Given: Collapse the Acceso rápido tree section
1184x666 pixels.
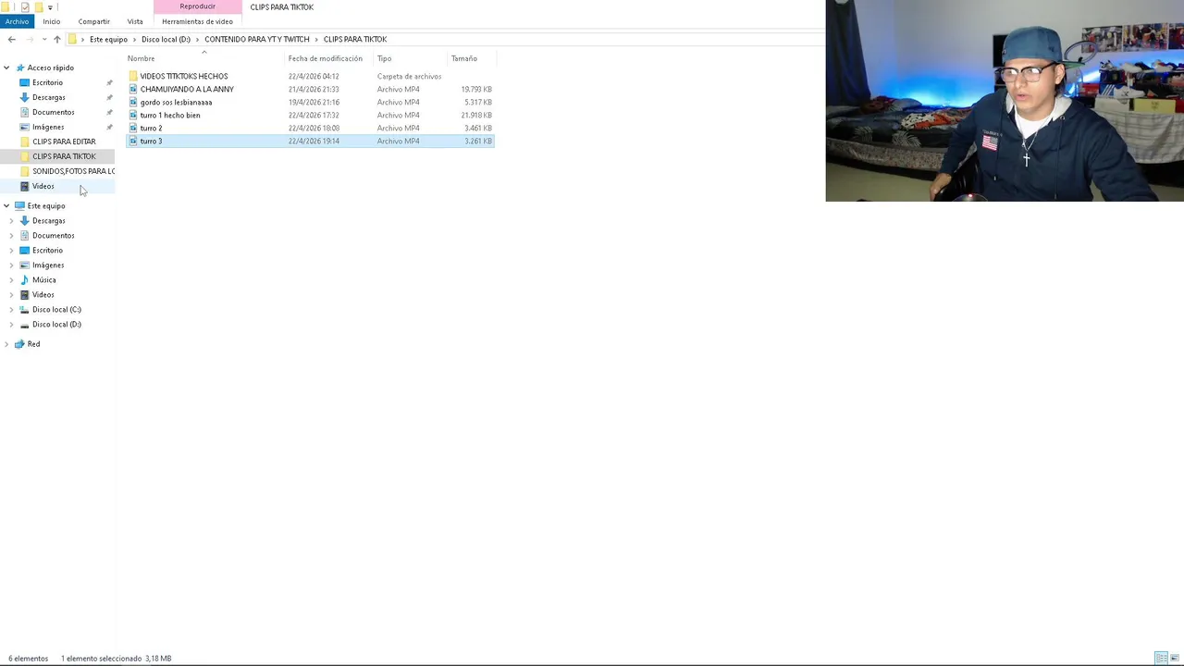Looking at the screenshot, I should pyautogui.click(x=6, y=68).
